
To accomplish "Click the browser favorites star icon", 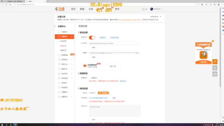I will (x=202, y=4).
